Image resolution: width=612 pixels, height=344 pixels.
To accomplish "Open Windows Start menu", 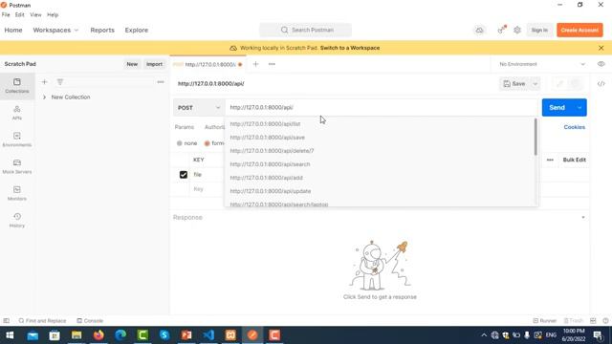I will coord(10,335).
